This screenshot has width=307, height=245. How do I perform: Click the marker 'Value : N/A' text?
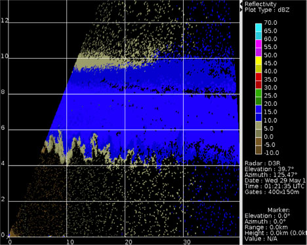261,238
